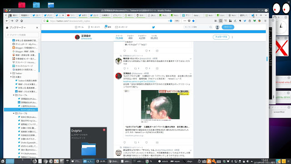
Task: Open the dropdown caret on the Yahoo news tweet
Action: tap(191, 73)
